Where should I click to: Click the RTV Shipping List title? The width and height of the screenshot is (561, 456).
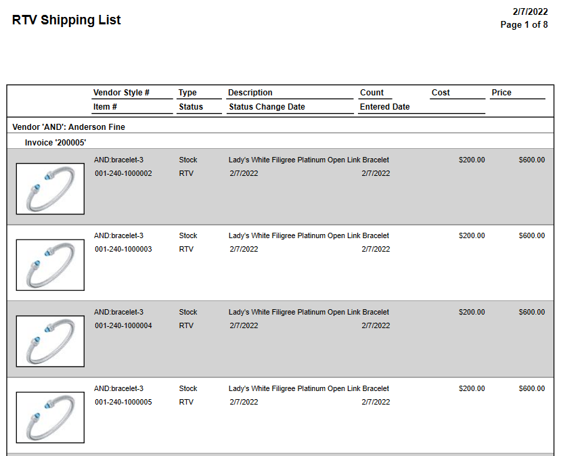66,20
